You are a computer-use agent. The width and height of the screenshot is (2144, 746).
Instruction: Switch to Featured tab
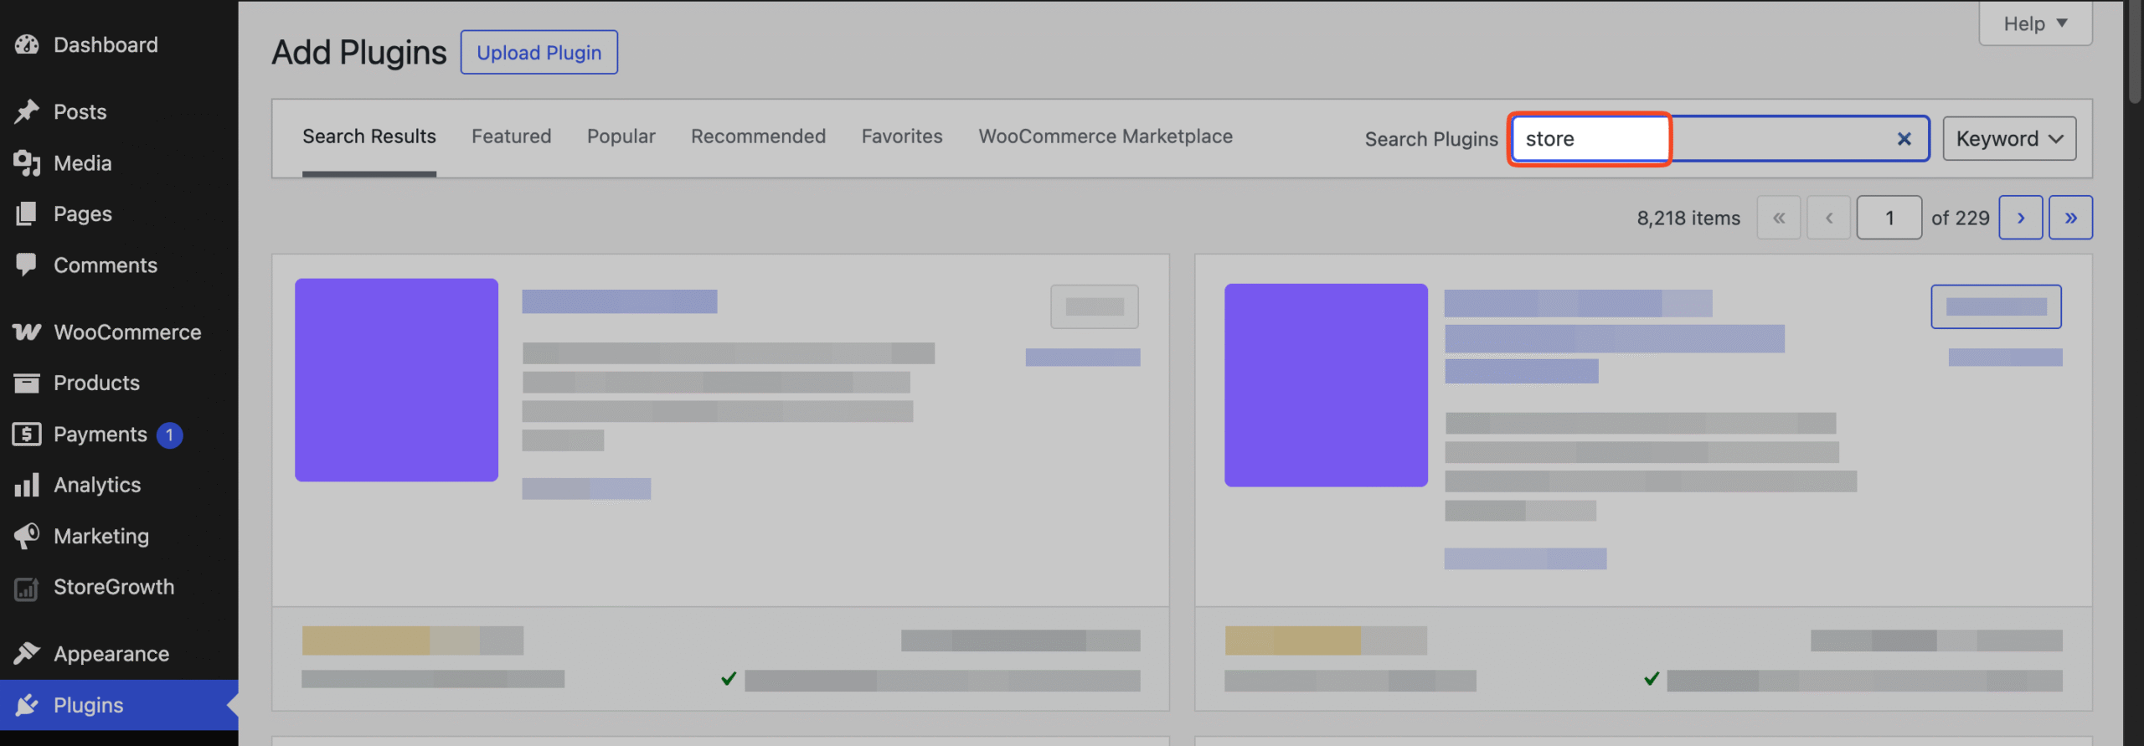pyautogui.click(x=511, y=136)
